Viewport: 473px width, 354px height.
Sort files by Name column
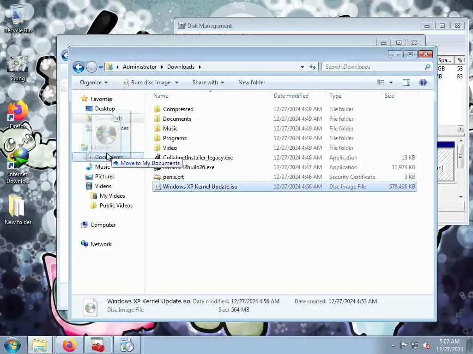click(161, 96)
